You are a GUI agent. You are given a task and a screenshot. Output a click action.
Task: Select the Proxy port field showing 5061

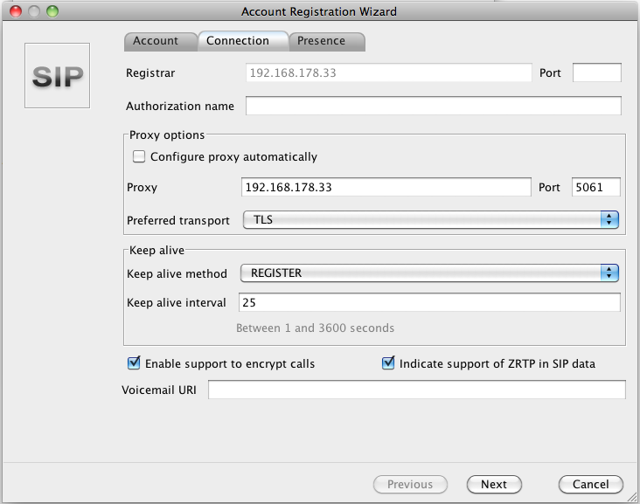click(596, 188)
